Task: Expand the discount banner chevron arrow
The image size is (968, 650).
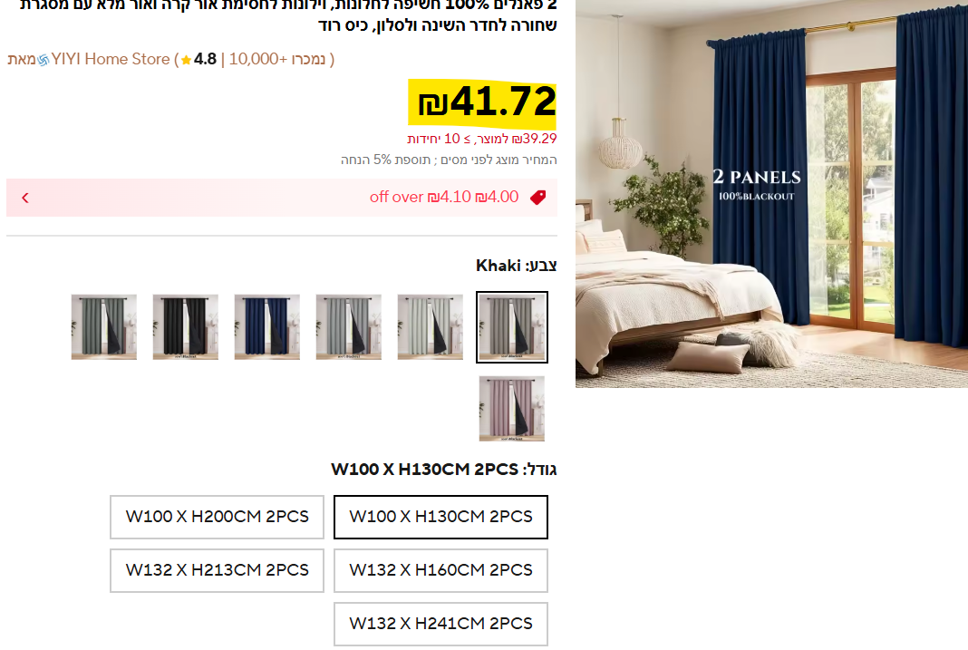Action: (25, 198)
